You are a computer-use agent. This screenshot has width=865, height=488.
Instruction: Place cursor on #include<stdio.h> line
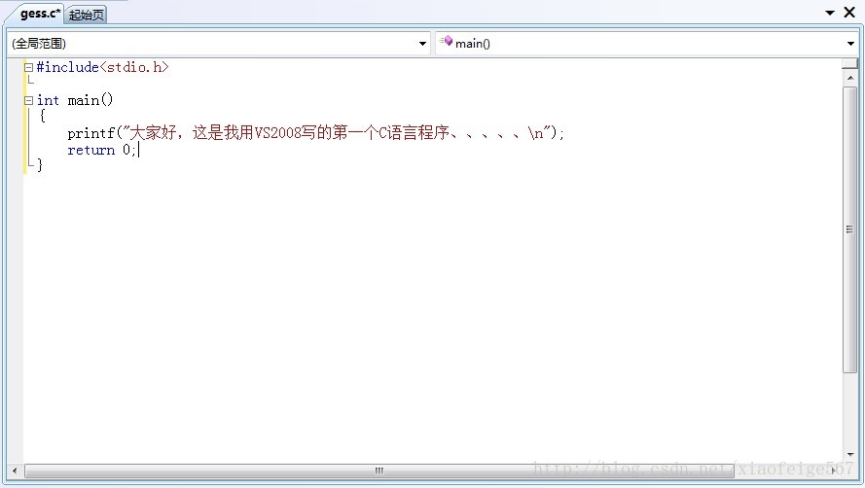coord(102,67)
